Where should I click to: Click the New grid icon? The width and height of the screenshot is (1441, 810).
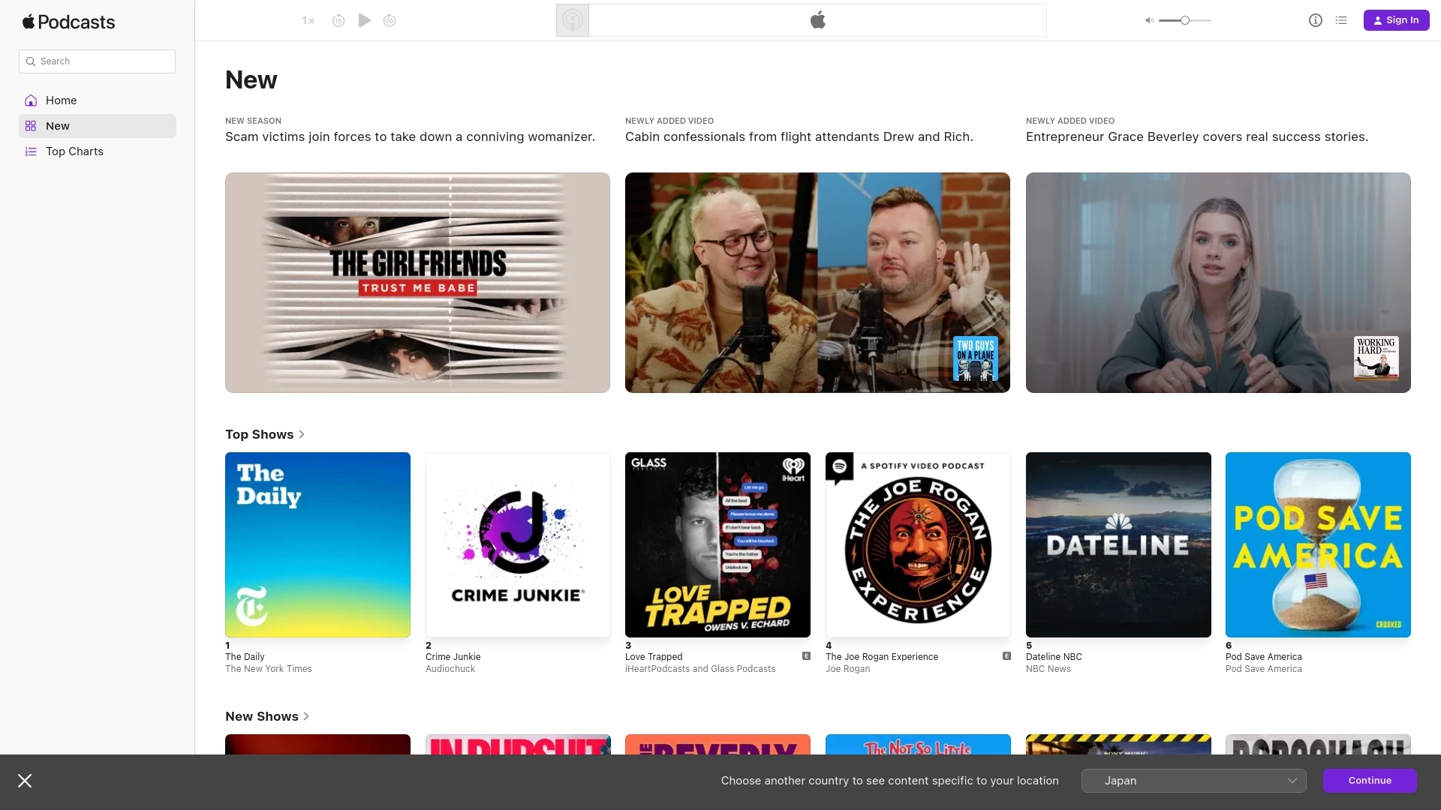31,126
